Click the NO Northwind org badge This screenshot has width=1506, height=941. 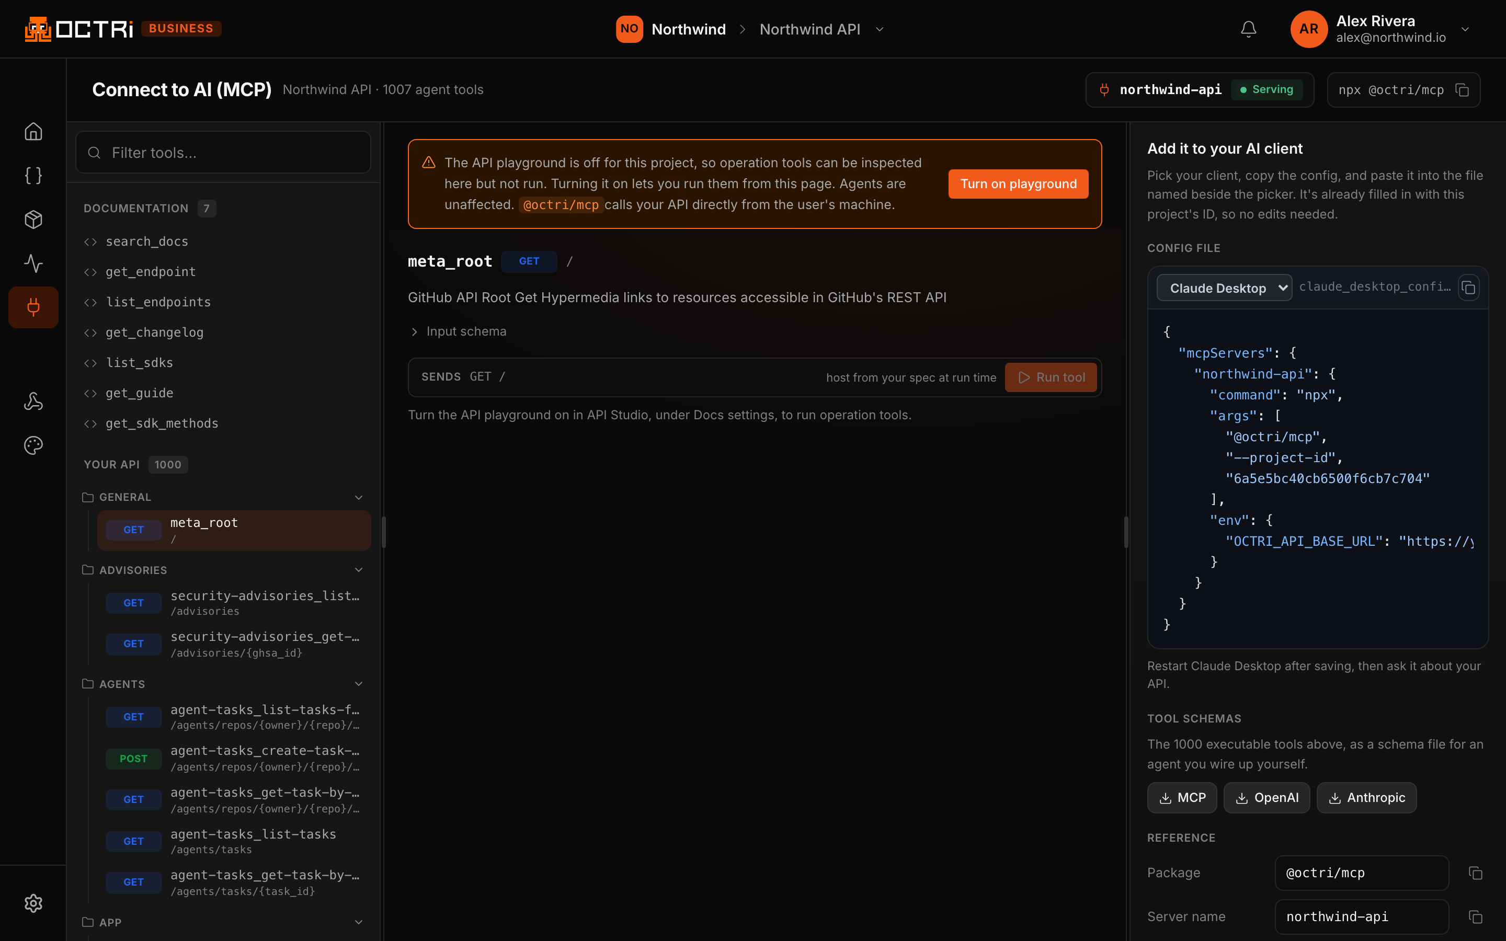tap(629, 29)
